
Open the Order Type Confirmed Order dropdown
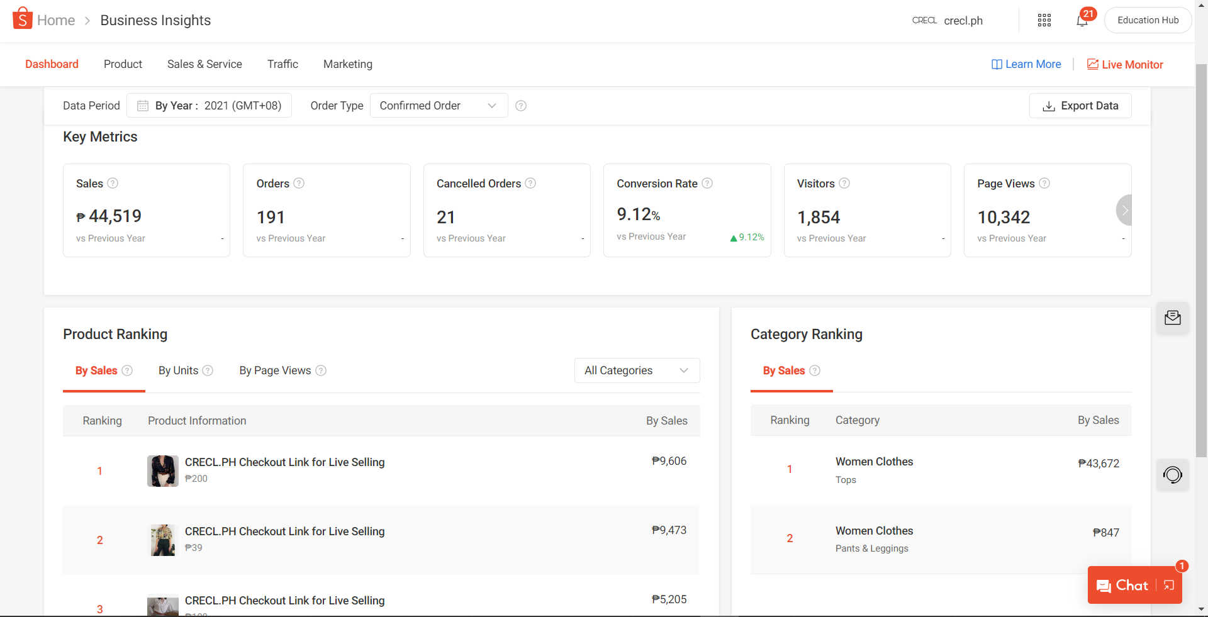(439, 106)
